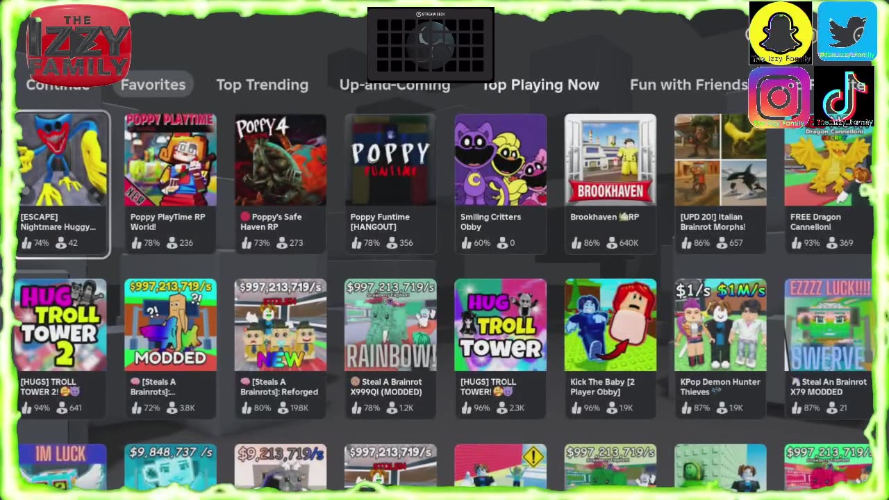Switch to the Favorites tab
Screen dimensions: 889x500
pos(153,85)
